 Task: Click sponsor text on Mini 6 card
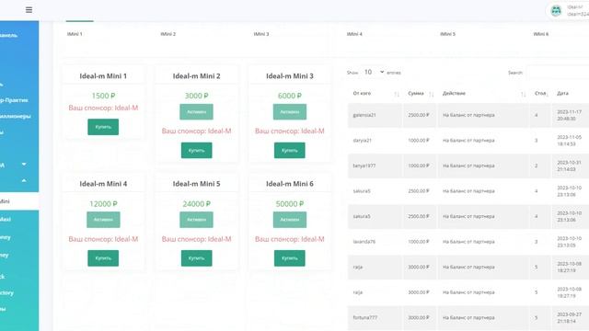pyautogui.click(x=290, y=239)
